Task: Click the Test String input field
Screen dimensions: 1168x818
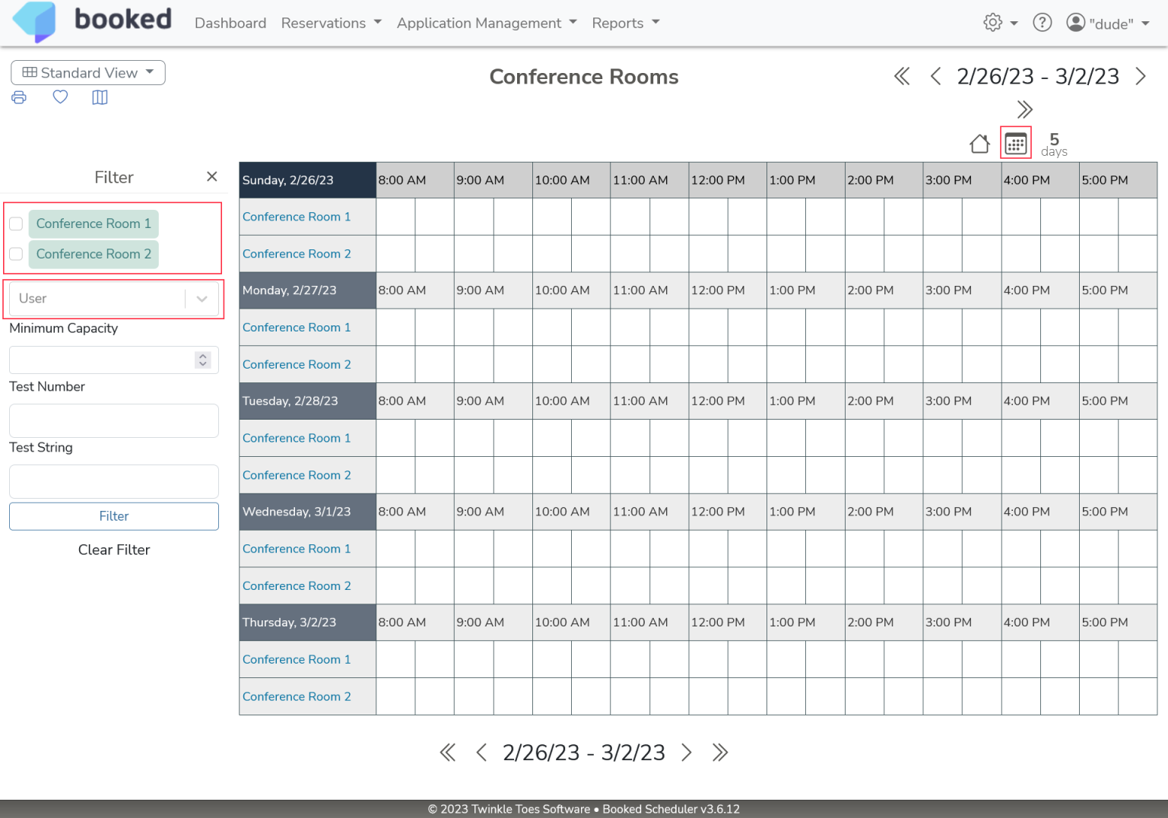Action: pyautogui.click(x=114, y=481)
